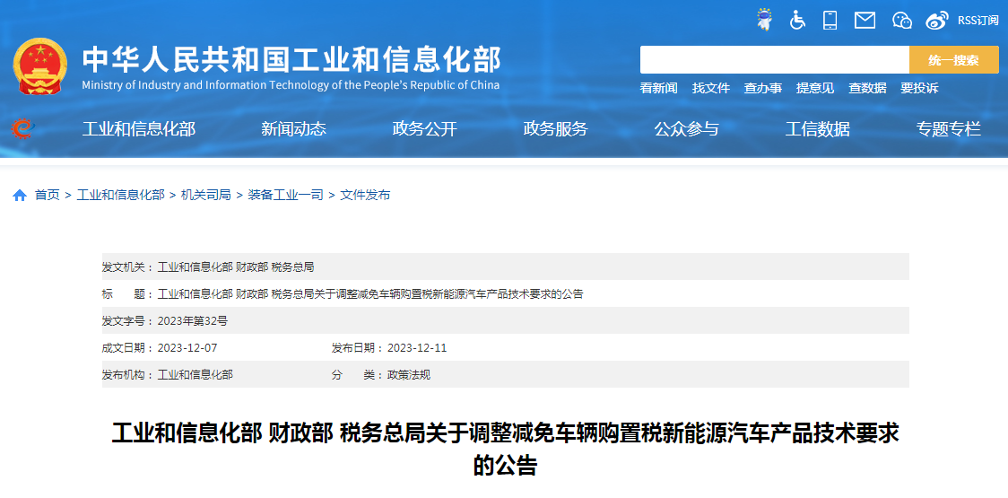
Task: Go to breadcrumb 文件发布
Action: (x=365, y=195)
